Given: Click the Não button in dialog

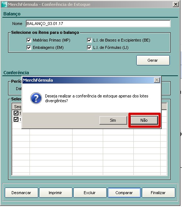Looking at the screenshot, I should (144, 120).
